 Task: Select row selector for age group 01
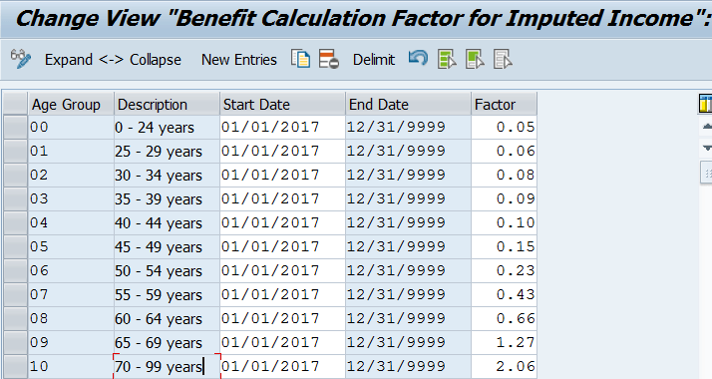tap(15, 152)
